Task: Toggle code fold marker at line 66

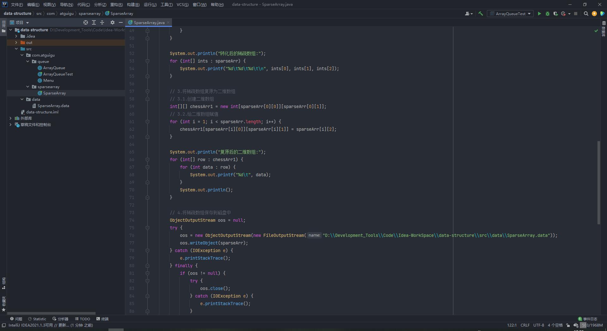Action: tap(147, 159)
